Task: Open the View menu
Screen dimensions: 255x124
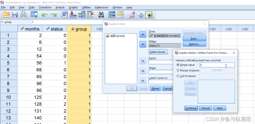Action: click(21, 8)
